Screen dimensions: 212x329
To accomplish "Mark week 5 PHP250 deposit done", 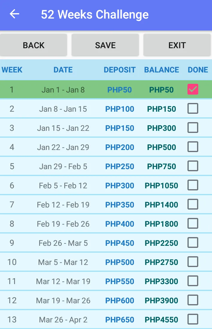I will tap(193, 166).
